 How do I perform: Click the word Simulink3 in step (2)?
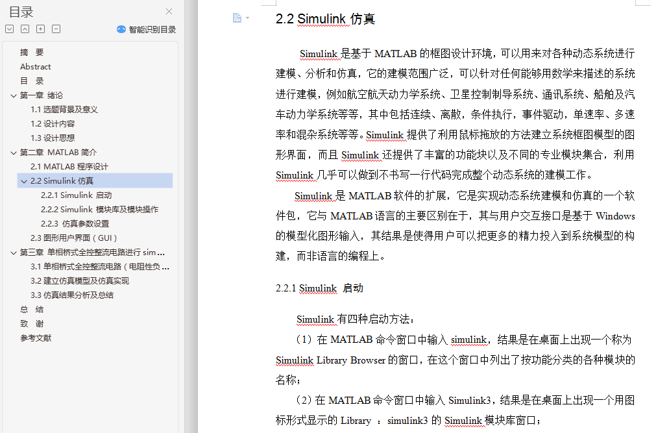[469, 401]
